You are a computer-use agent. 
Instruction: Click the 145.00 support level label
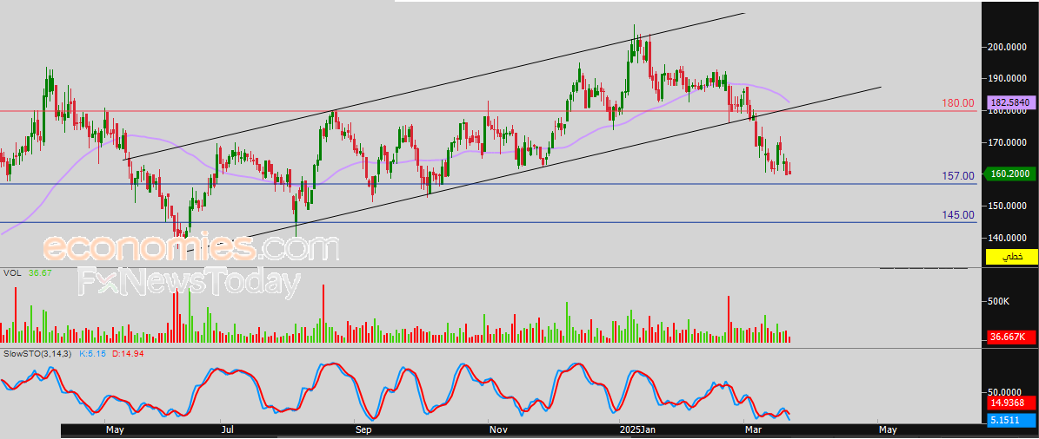coord(957,215)
